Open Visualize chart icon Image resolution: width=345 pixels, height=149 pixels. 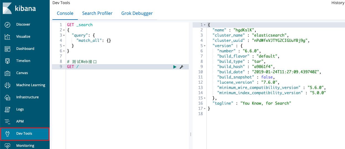(7, 37)
